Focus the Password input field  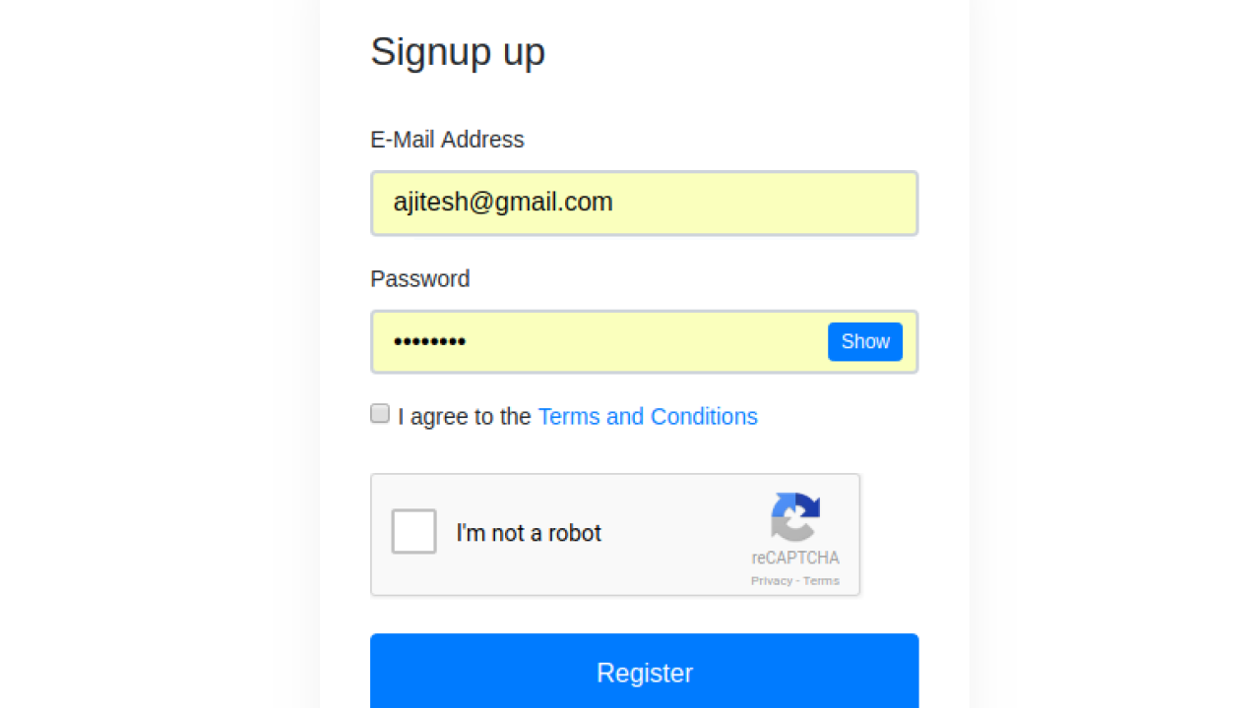click(645, 342)
